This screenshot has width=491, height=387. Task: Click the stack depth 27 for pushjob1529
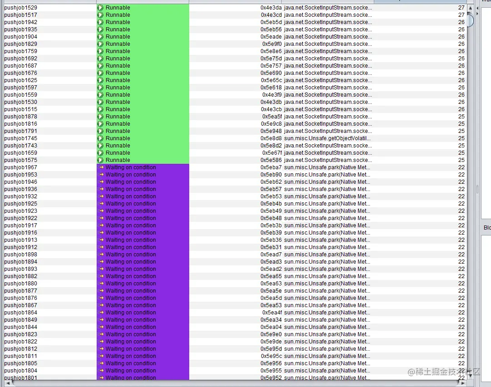461,8
